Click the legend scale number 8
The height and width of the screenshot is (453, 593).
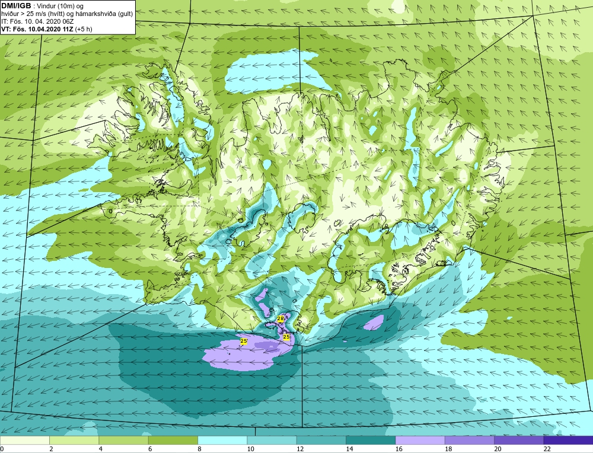point(199,449)
